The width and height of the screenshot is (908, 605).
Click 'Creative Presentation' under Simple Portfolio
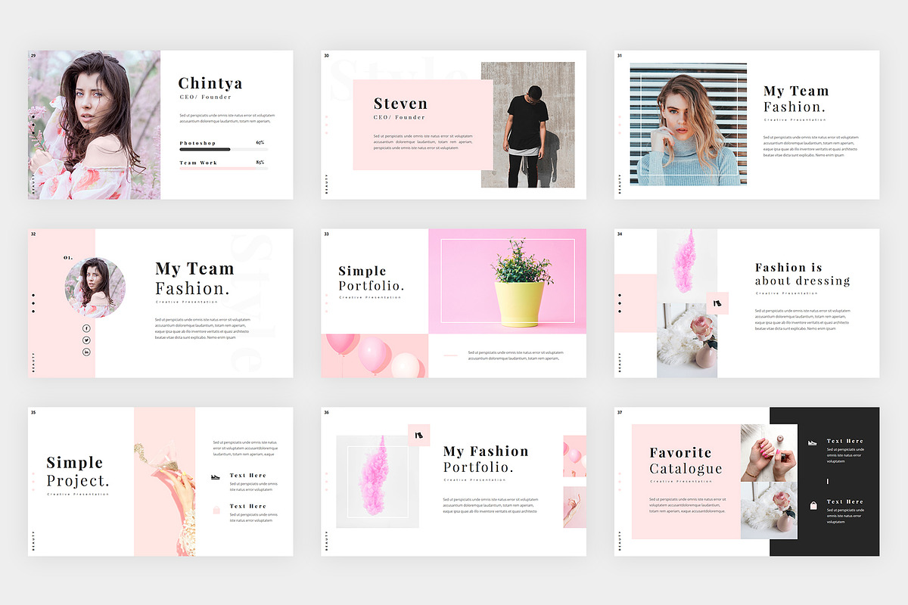370,298
